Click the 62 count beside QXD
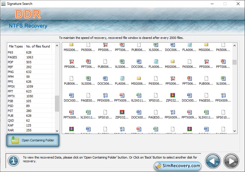Viewport: 245px width, 172px height. [x=28, y=120]
